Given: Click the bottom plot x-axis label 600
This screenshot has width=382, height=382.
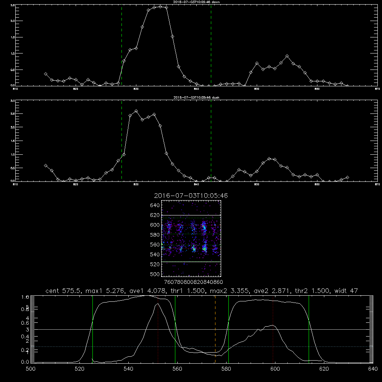Looking at the screenshot, I should 275,369.
